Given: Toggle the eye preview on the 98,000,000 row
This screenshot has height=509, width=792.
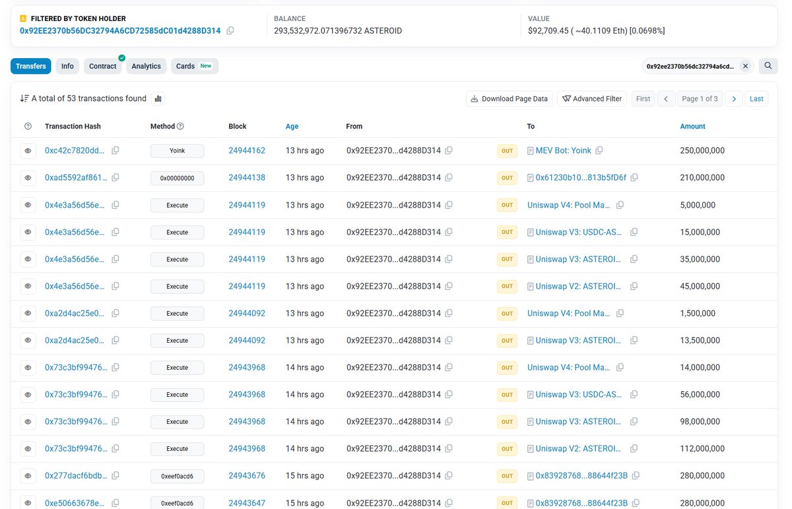Looking at the screenshot, I should 28,422.
